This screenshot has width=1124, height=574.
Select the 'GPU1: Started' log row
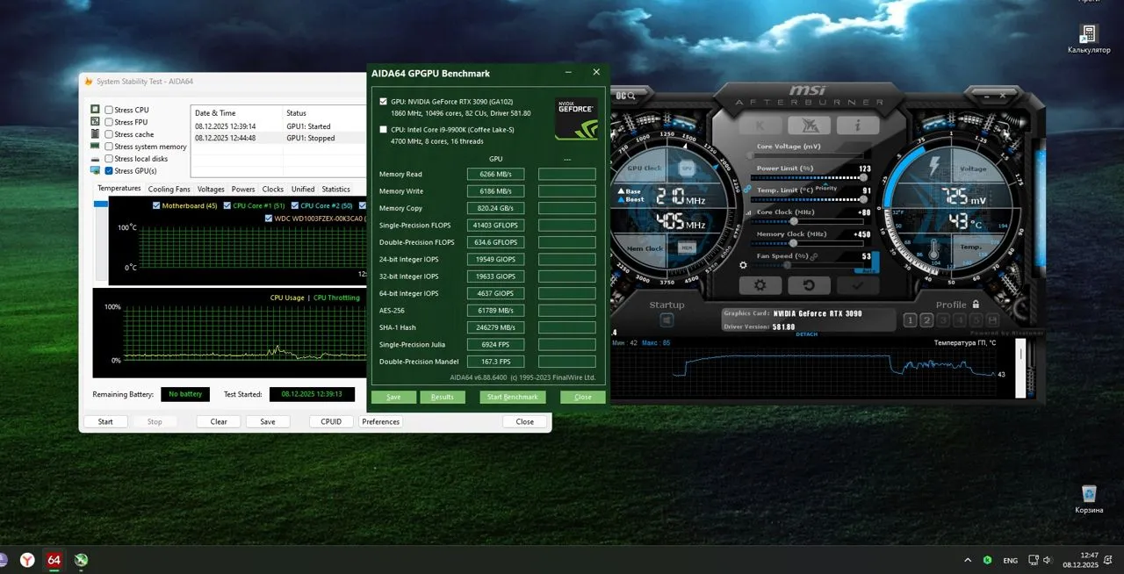(x=278, y=126)
